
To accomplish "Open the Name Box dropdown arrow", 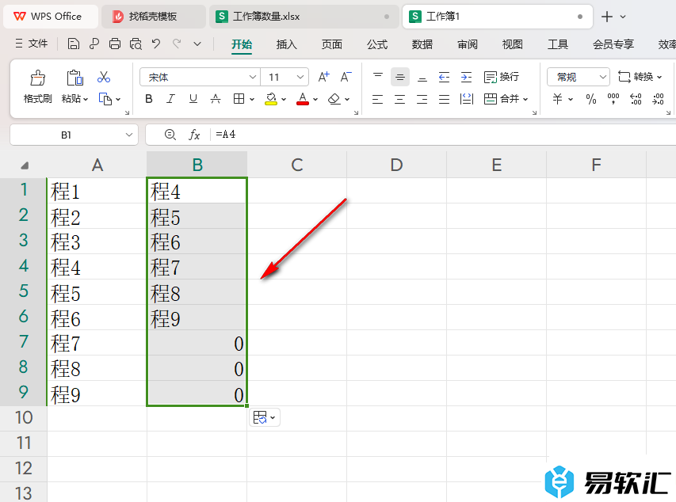I will coord(128,135).
